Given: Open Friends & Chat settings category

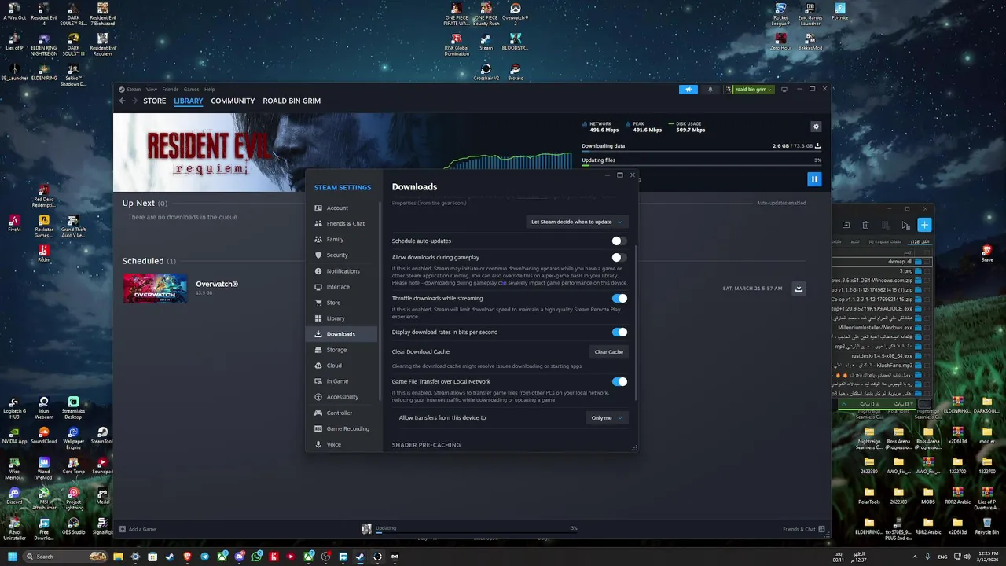Looking at the screenshot, I should coord(341,223).
